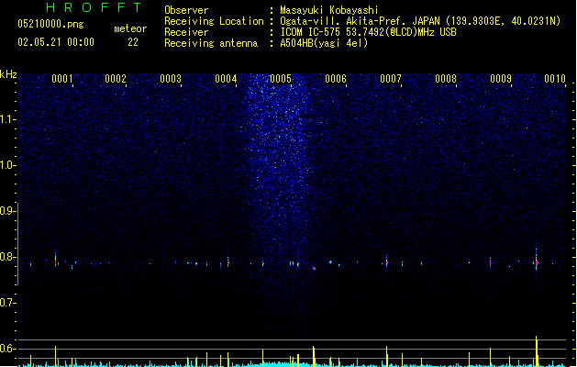The width and height of the screenshot is (577, 367).
Task: Click time marker 0010
Action: (x=555, y=79)
